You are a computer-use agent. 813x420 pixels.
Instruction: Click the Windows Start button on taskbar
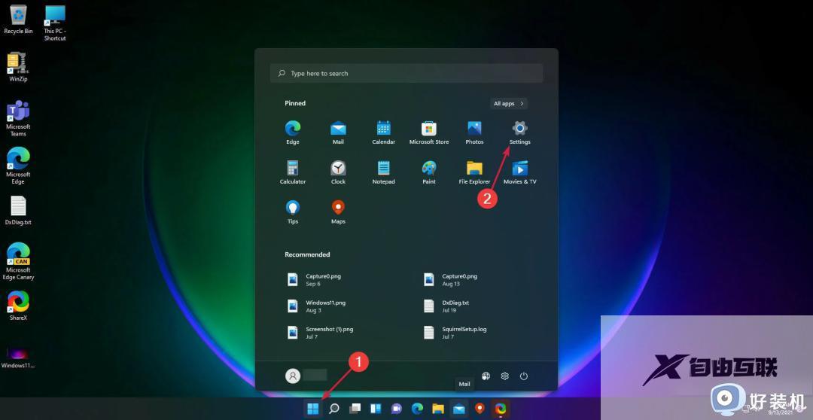point(312,409)
